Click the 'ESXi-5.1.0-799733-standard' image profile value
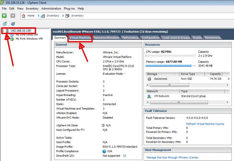 tap(120, 147)
